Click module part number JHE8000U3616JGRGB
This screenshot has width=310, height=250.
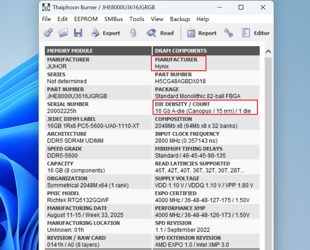point(77,96)
